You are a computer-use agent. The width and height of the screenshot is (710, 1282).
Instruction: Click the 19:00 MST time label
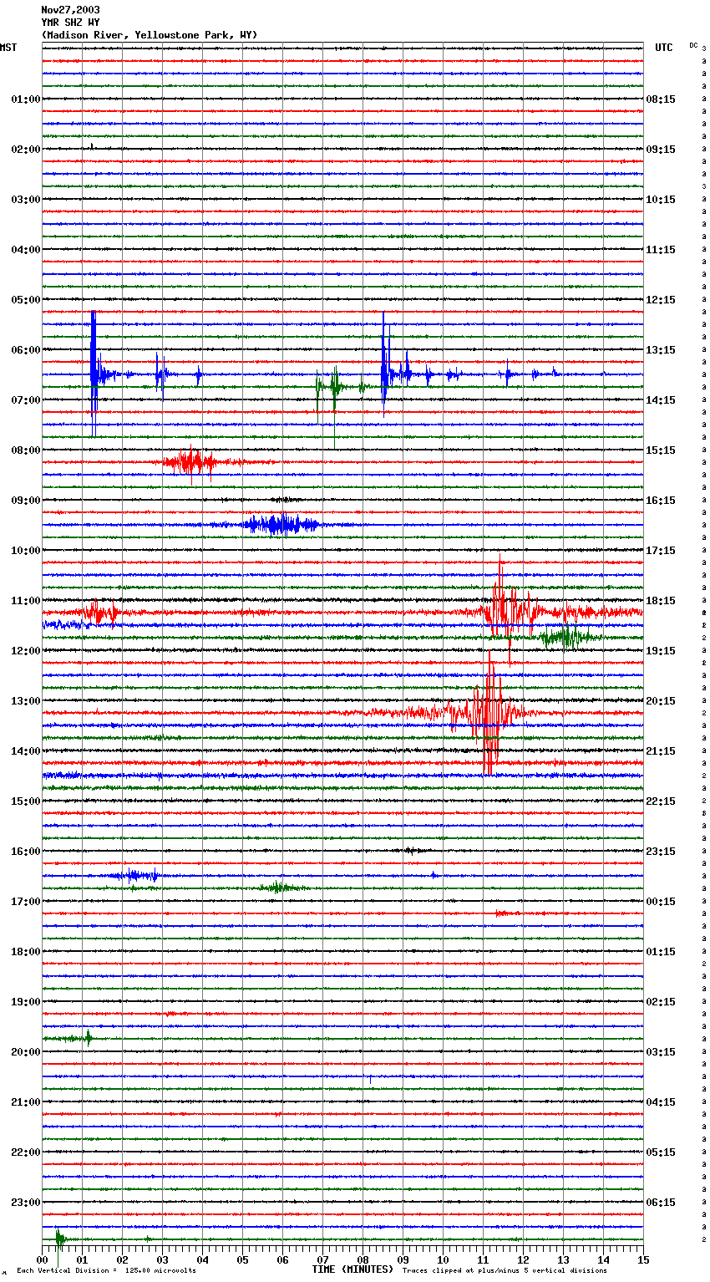[x=26, y=1002]
